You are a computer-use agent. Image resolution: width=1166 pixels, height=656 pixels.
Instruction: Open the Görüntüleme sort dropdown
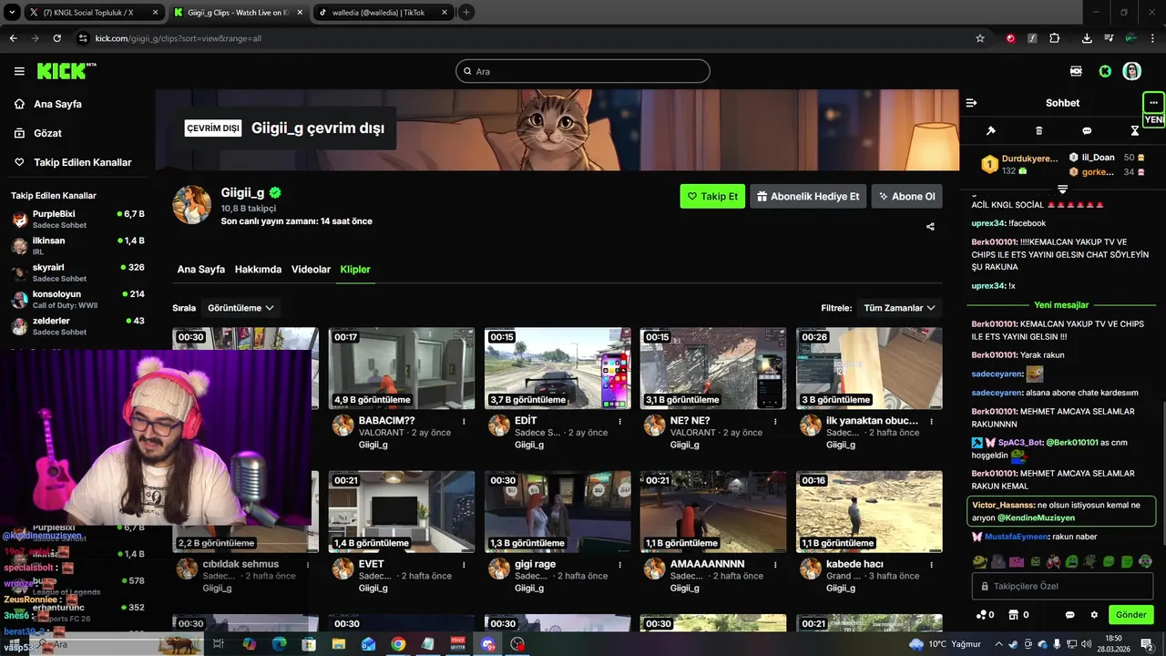[x=240, y=308]
